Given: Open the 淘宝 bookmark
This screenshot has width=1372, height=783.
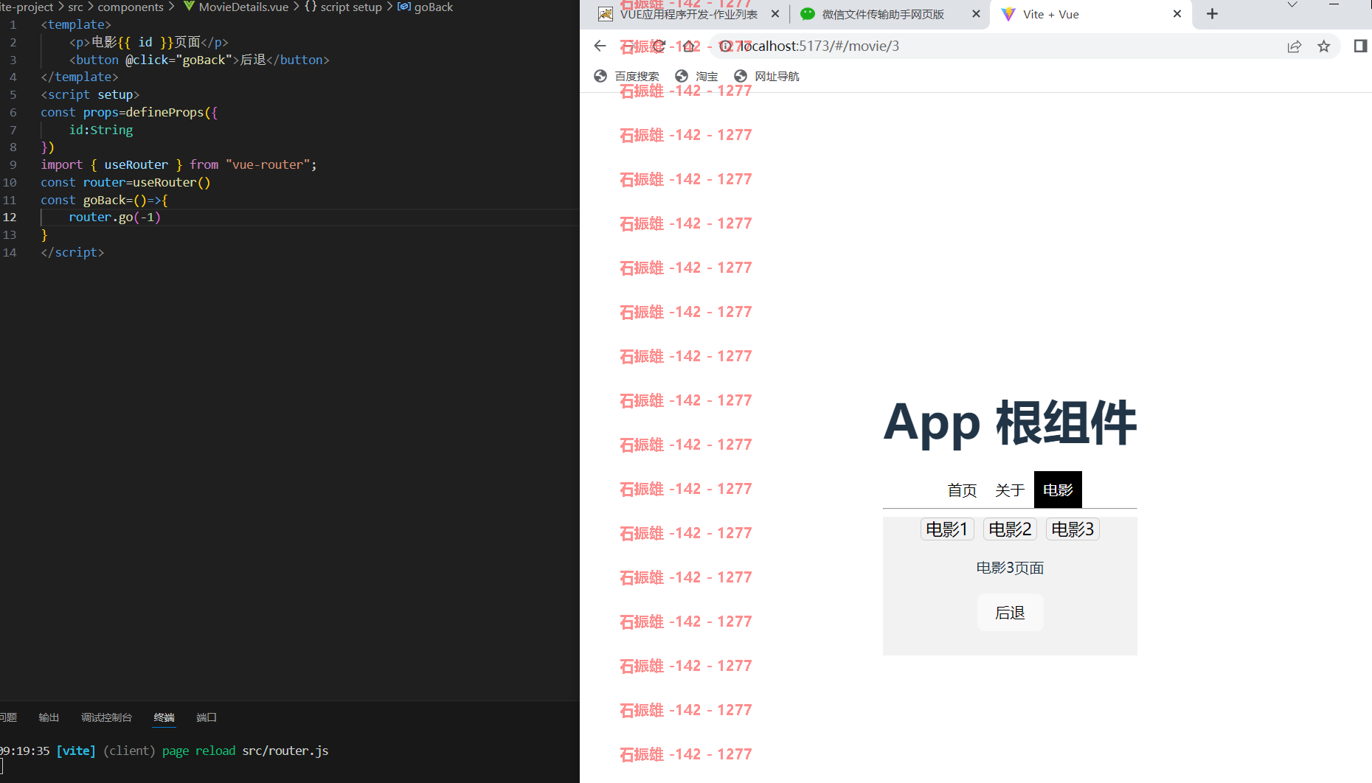Looking at the screenshot, I should click(697, 76).
